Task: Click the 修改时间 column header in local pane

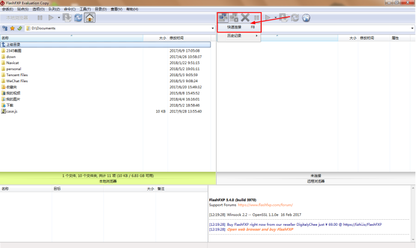Action: 176,38
